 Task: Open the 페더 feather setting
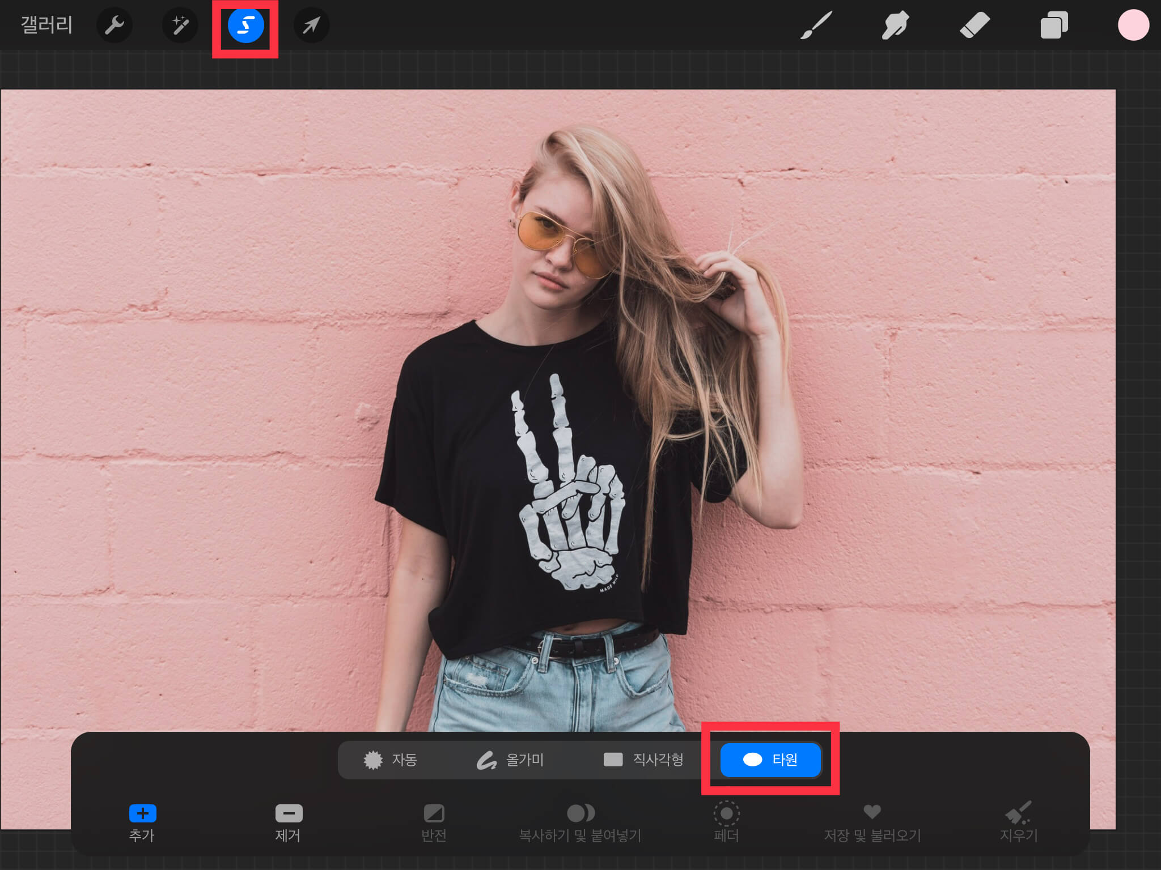click(726, 822)
